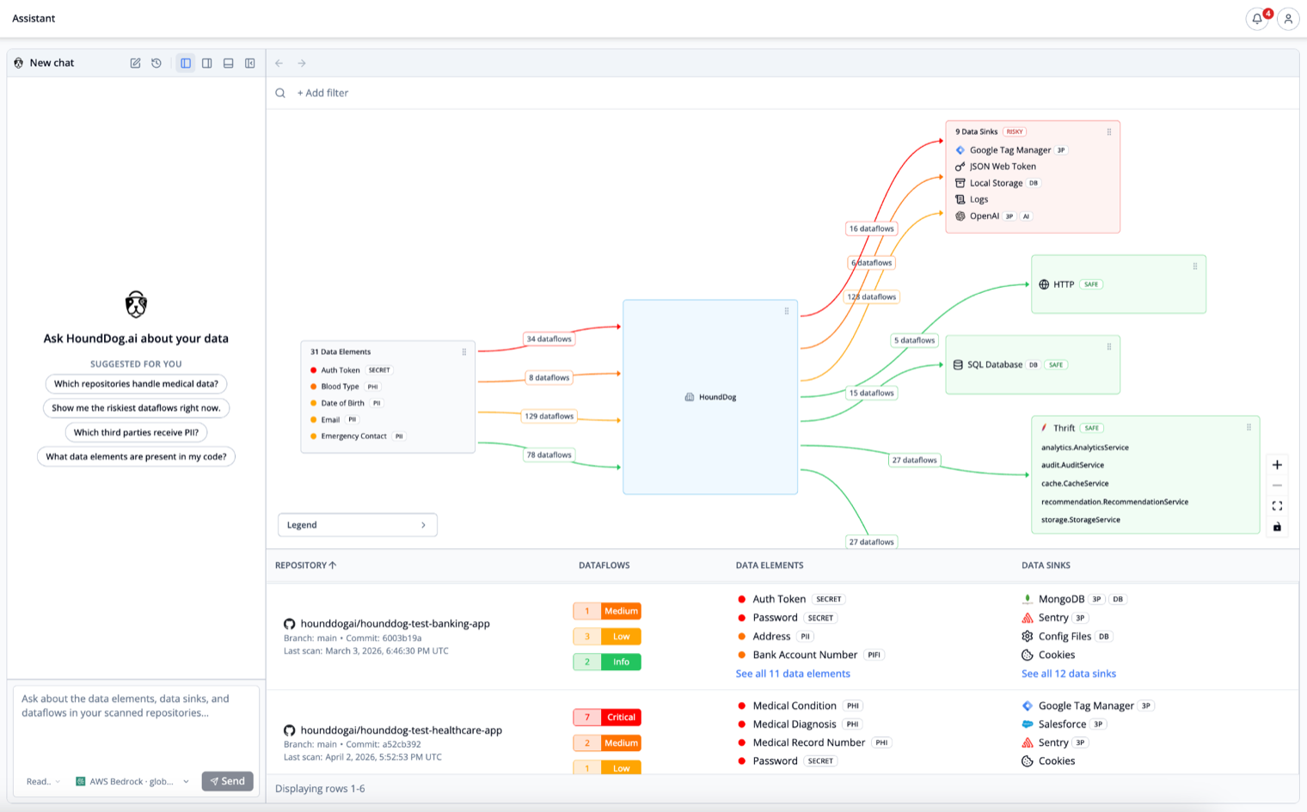
Task: Select left sidebar panel layout
Action: pyautogui.click(x=186, y=63)
